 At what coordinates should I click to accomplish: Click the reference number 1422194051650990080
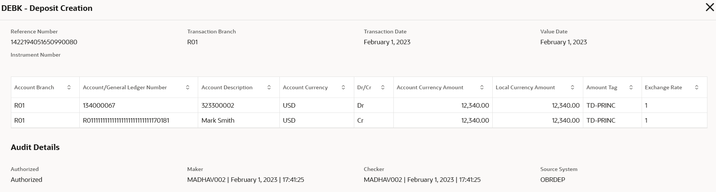click(44, 42)
